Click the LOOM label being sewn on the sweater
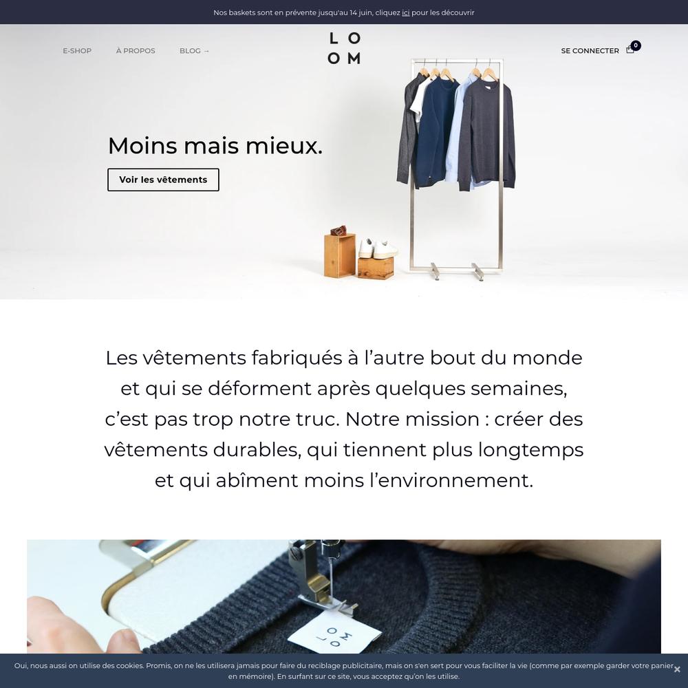688x688 pixels. (x=334, y=636)
